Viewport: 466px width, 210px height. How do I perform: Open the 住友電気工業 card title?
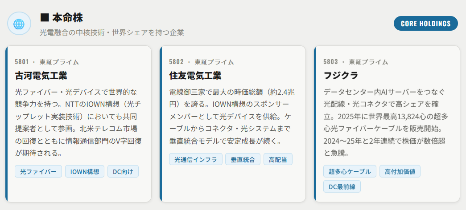click(195, 75)
